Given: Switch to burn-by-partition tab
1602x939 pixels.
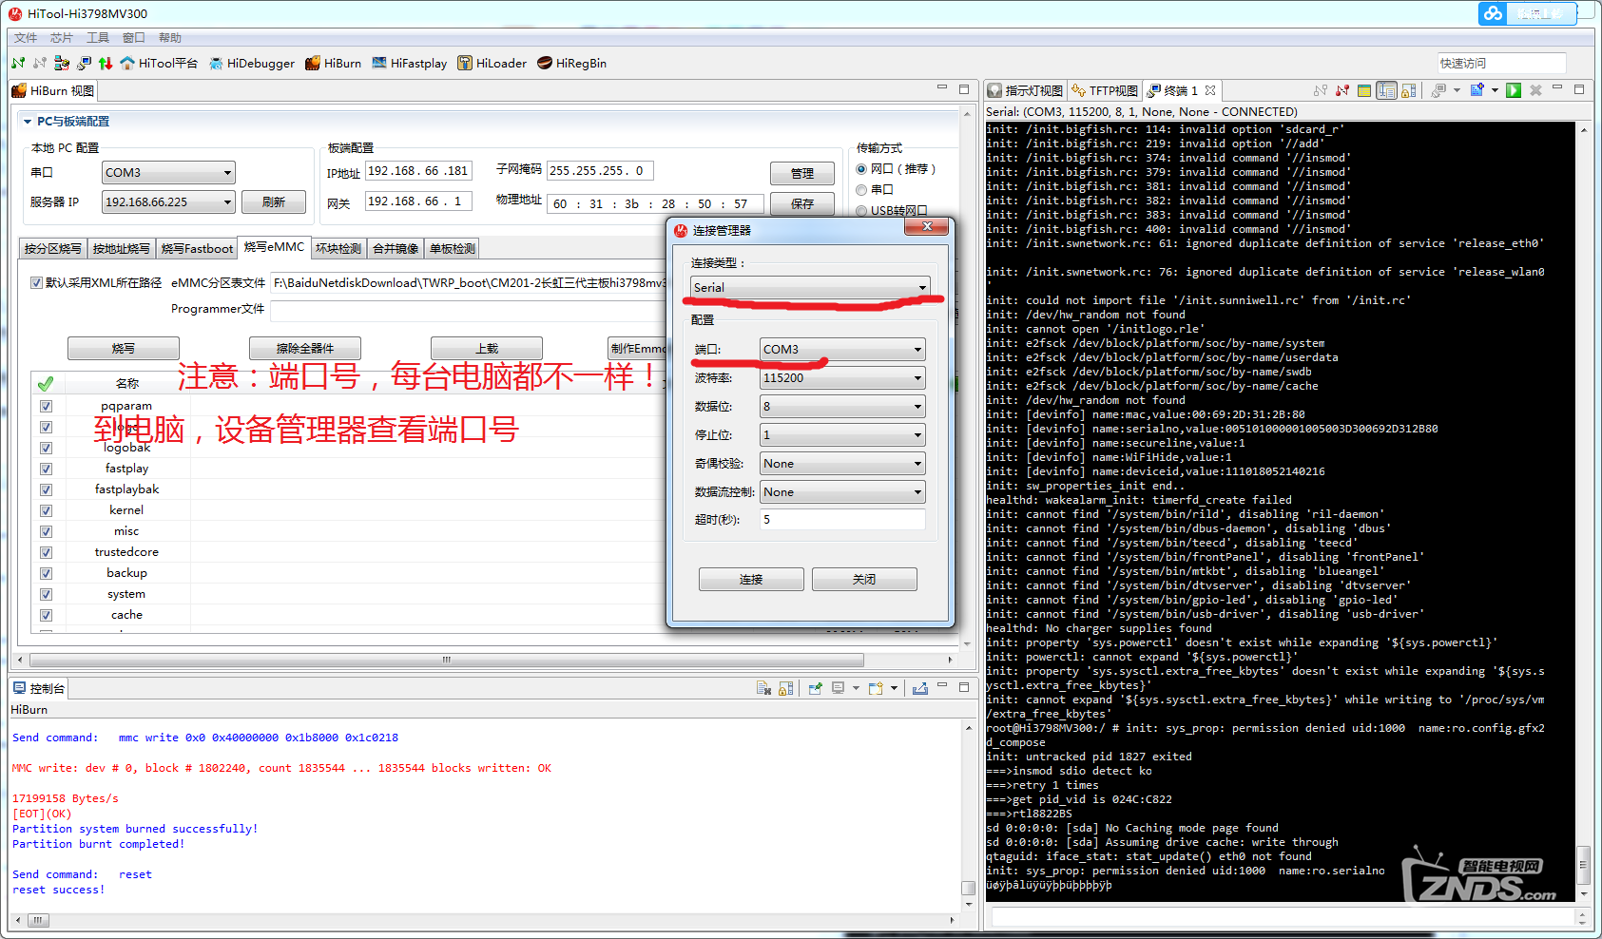Looking at the screenshot, I should point(52,248).
